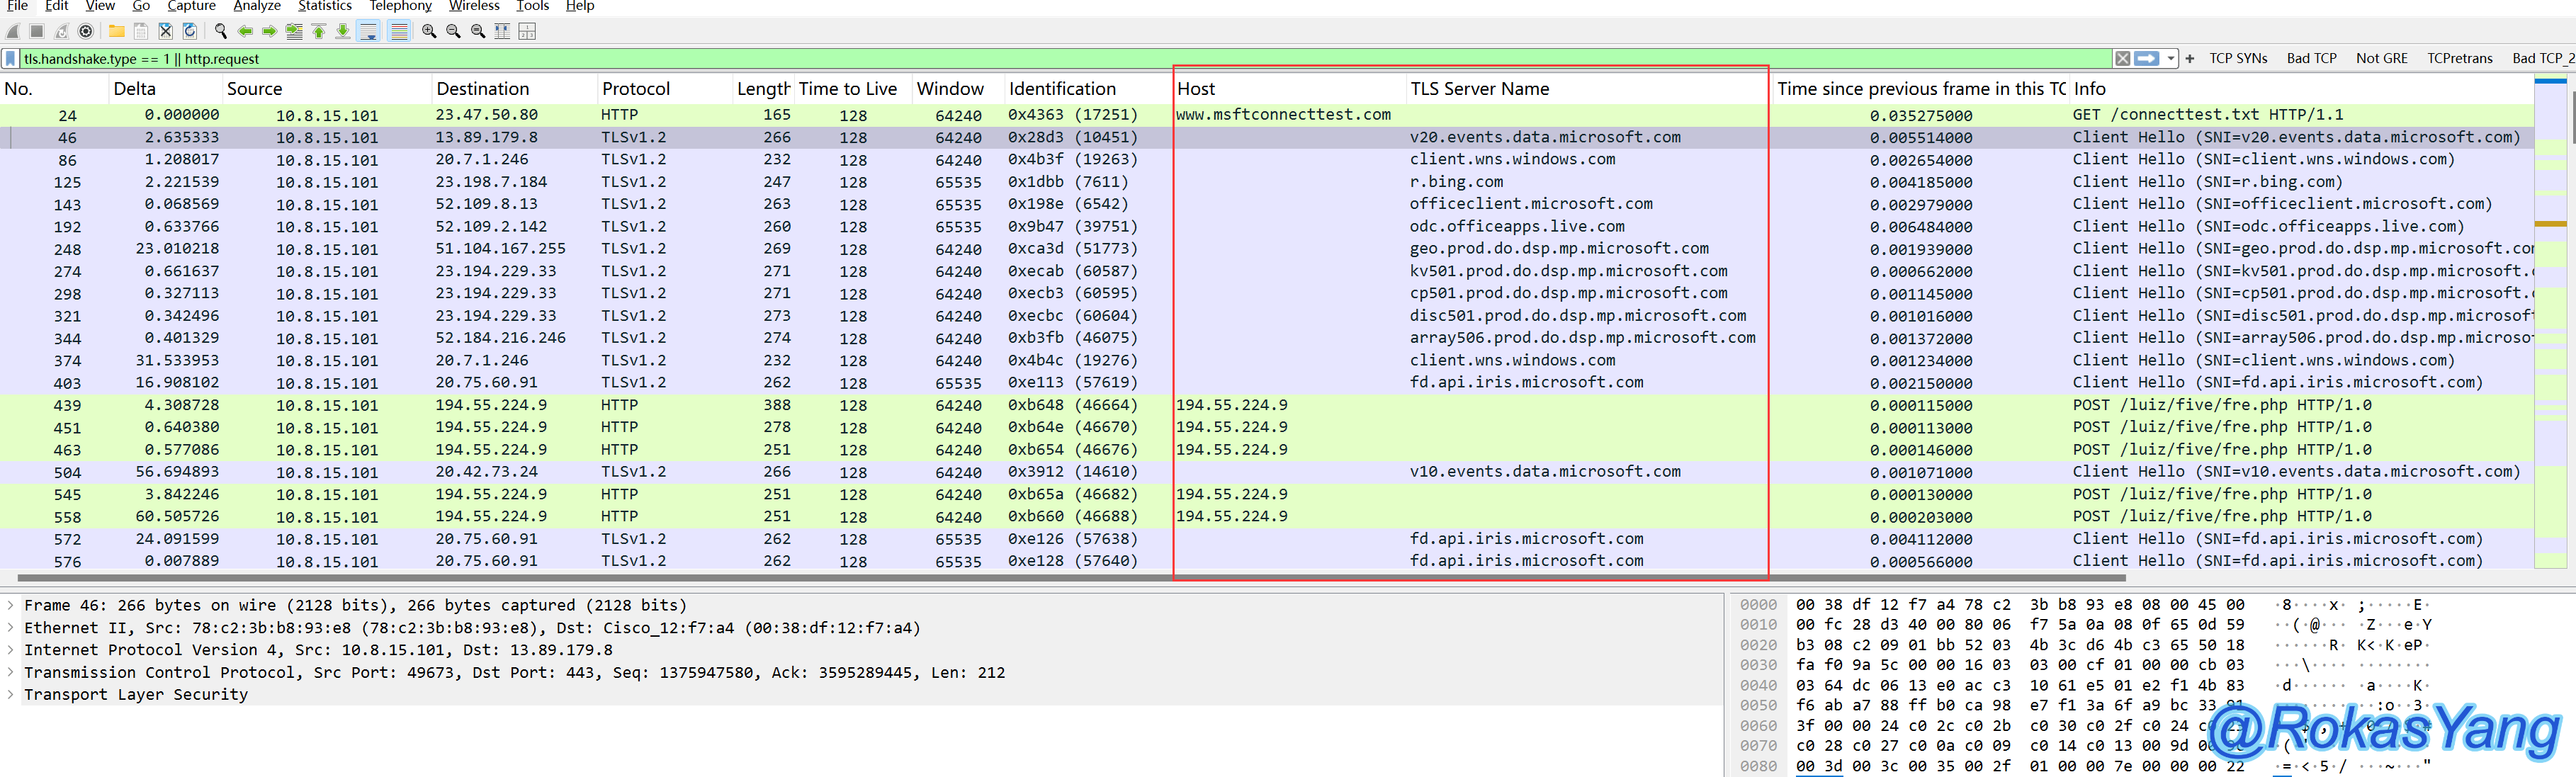Click the packet list horizontal scrollbar
This screenshot has width=2576, height=777.
[x=1070, y=578]
